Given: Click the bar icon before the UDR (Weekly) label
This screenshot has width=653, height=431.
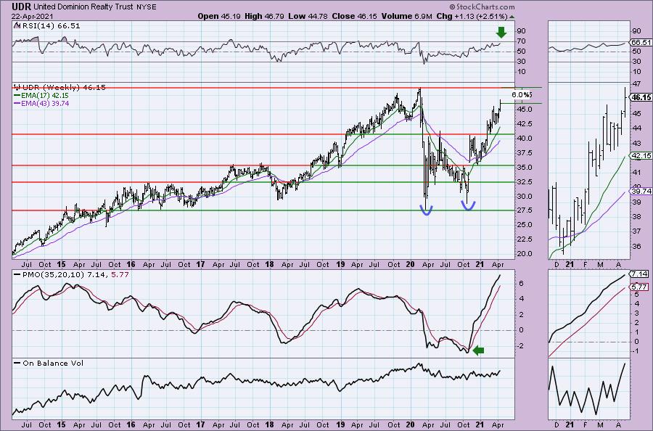Looking at the screenshot, I should pyautogui.click(x=17, y=87).
